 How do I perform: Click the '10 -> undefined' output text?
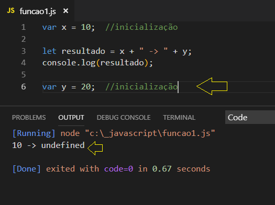pos(48,145)
